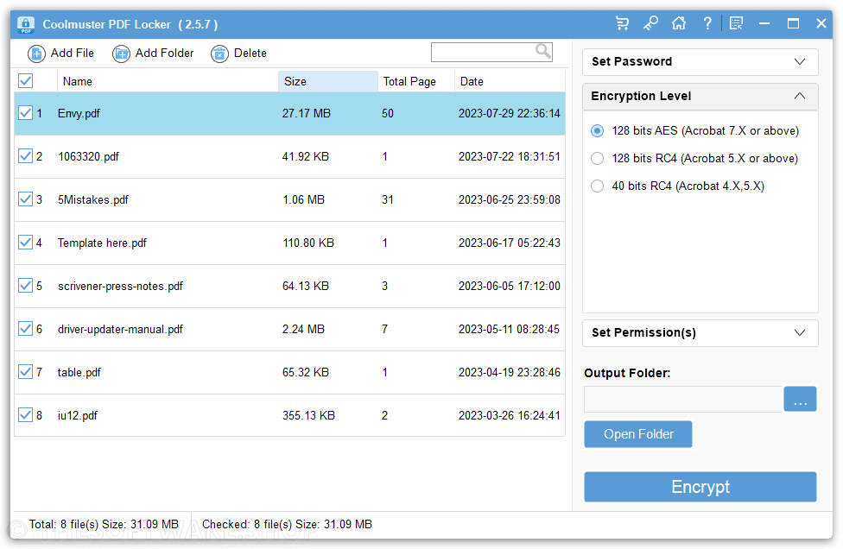Click the Total: 8 file(s) status text
Image resolution: width=843 pixels, height=549 pixels.
click(x=104, y=524)
